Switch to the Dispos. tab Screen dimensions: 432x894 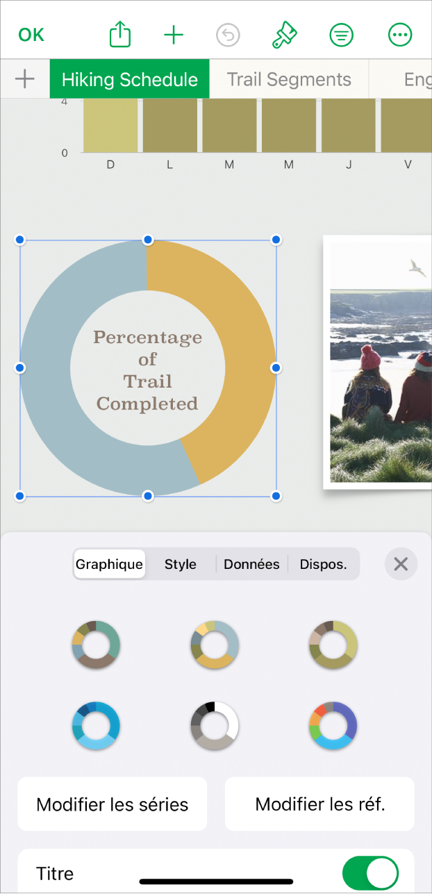tap(323, 564)
